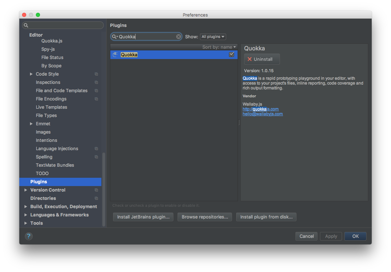Disable the Quokka plugin checkbox
This screenshot has height=272, width=391.
(231, 55)
